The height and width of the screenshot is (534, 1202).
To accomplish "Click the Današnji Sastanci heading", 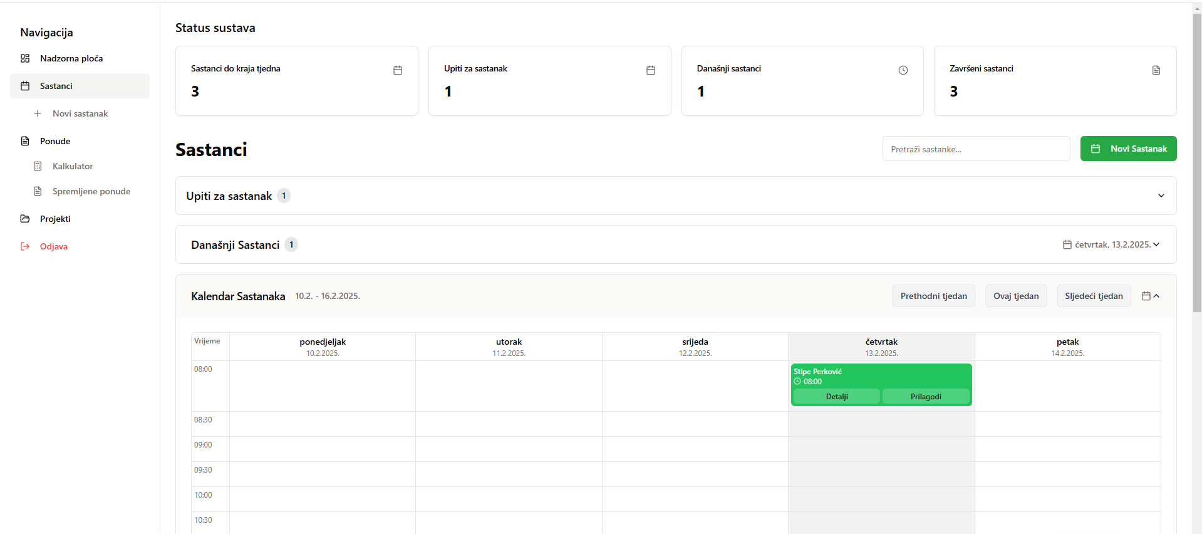I will pos(236,245).
